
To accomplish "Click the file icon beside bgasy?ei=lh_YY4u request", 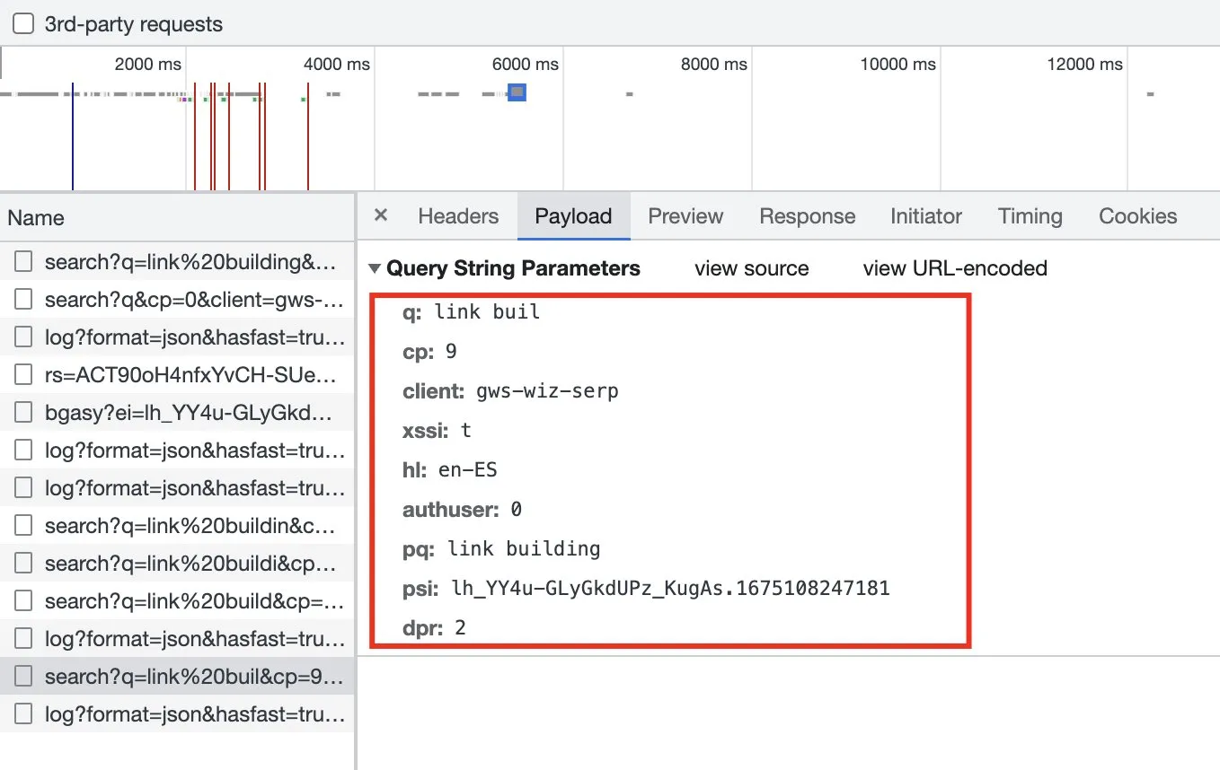I will tap(24, 413).
